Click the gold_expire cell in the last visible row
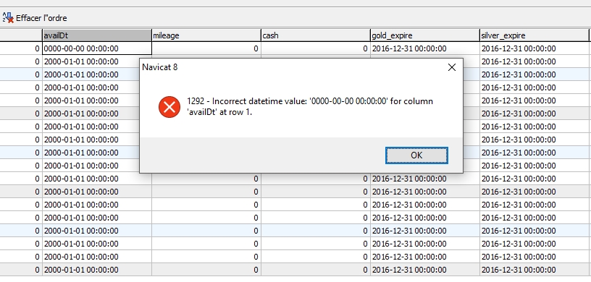The height and width of the screenshot is (282, 591). 424,270
